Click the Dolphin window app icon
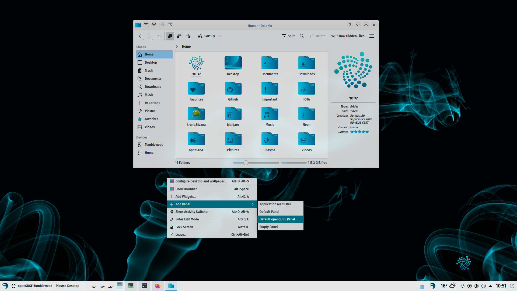Image resolution: width=517 pixels, height=291 pixels. point(138,25)
